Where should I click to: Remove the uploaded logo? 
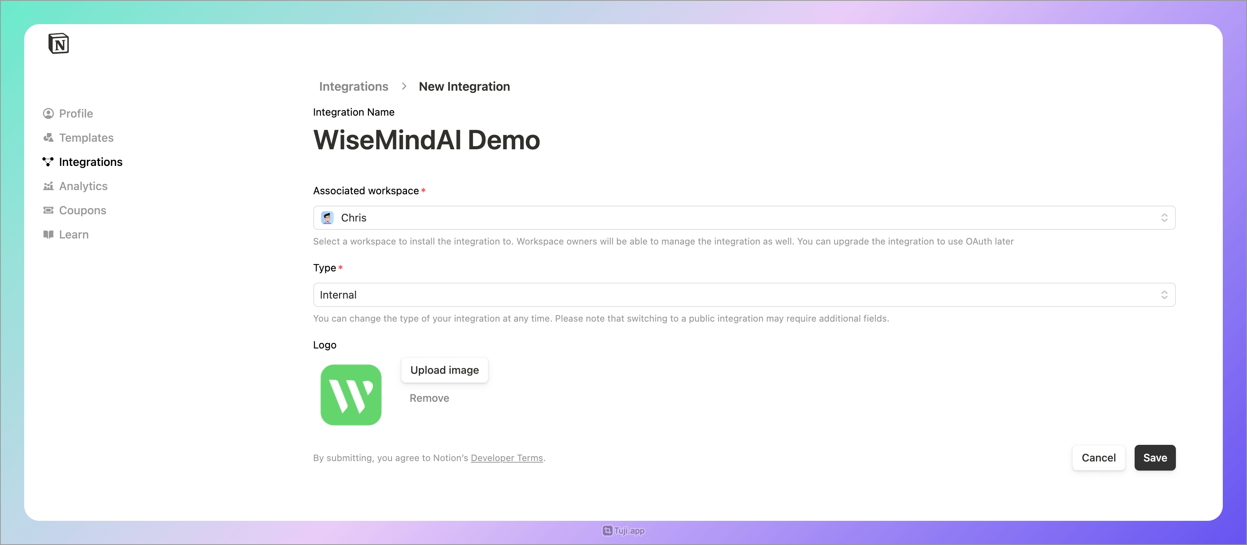pyautogui.click(x=429, y=398)
